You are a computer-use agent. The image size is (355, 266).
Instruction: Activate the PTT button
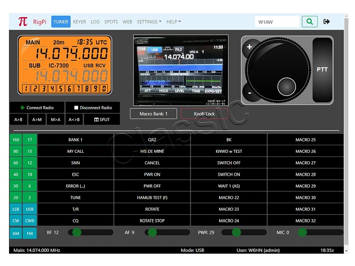322,70
